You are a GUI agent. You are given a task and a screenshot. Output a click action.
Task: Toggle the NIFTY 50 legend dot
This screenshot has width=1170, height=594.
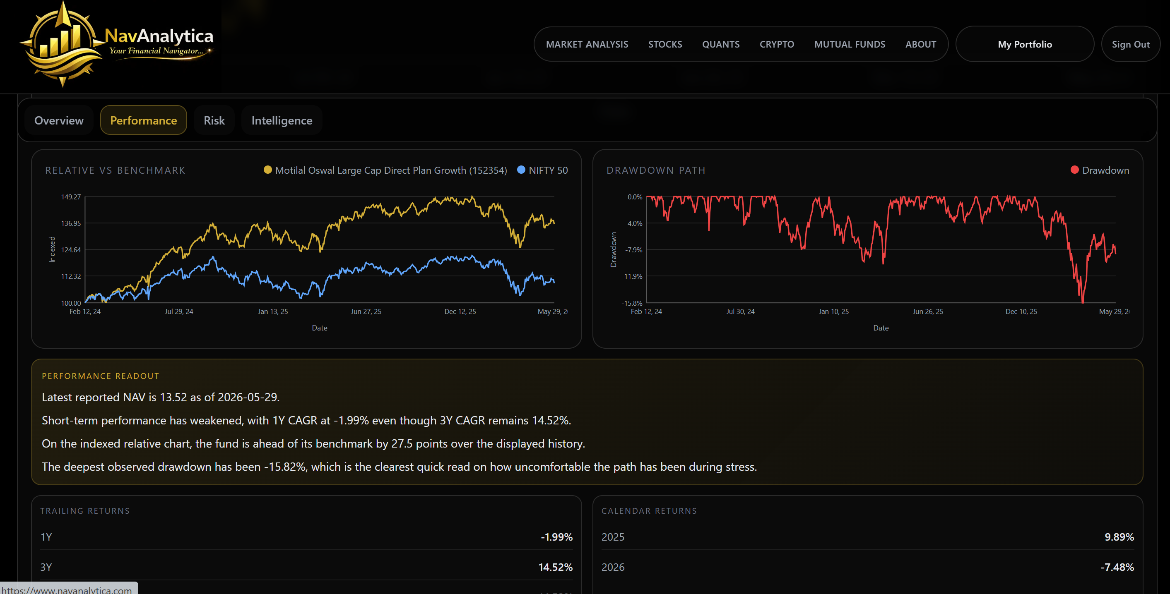[x=521, y=170]
